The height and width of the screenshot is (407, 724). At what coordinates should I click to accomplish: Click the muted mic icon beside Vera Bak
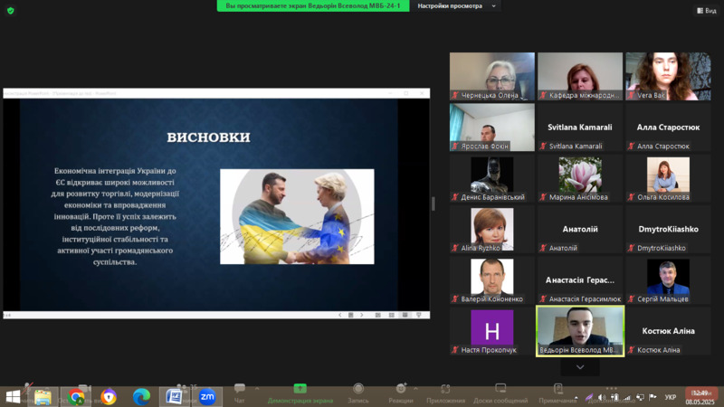[631, 95]
